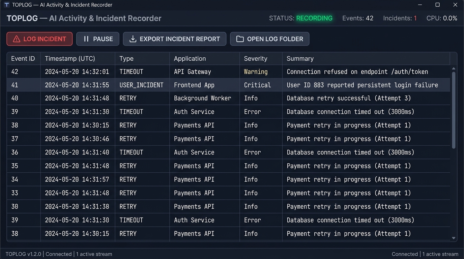Viewport: 464px width, 259px height.
Task: Click the event table's vertical scrollbar thumb
Action: 454,110
